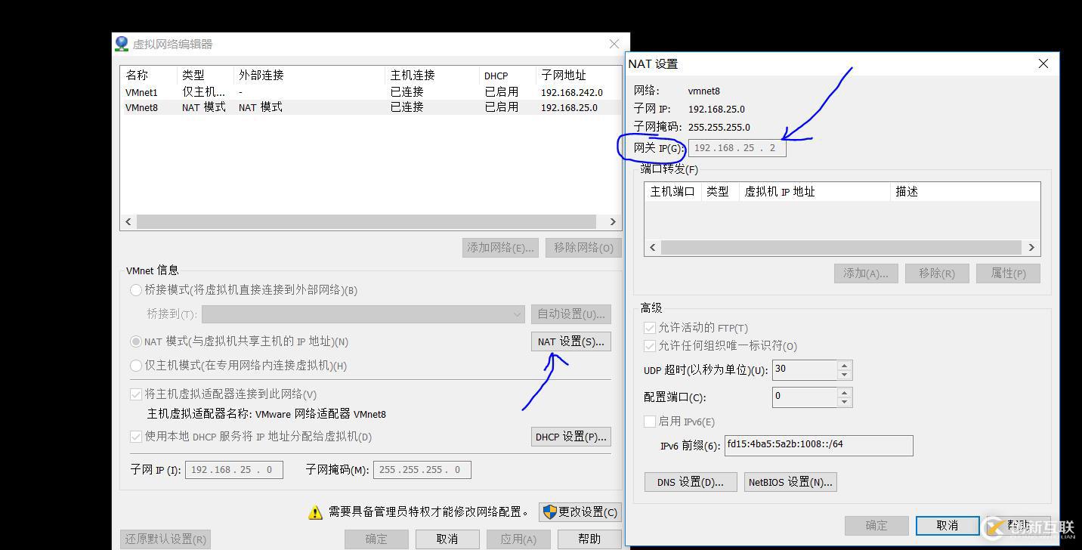
Task: Click the 更改设置(C) button
Action: (x=580, y=512)
